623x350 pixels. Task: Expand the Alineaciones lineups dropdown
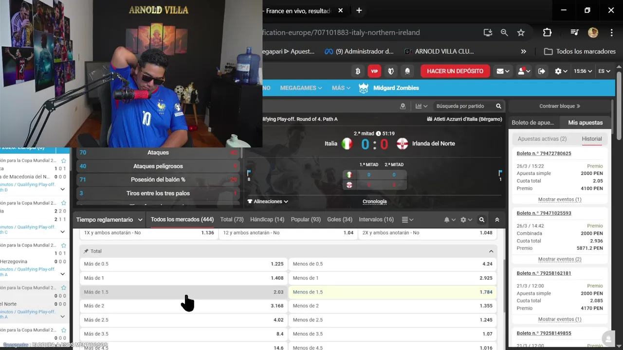coord(268,201)
